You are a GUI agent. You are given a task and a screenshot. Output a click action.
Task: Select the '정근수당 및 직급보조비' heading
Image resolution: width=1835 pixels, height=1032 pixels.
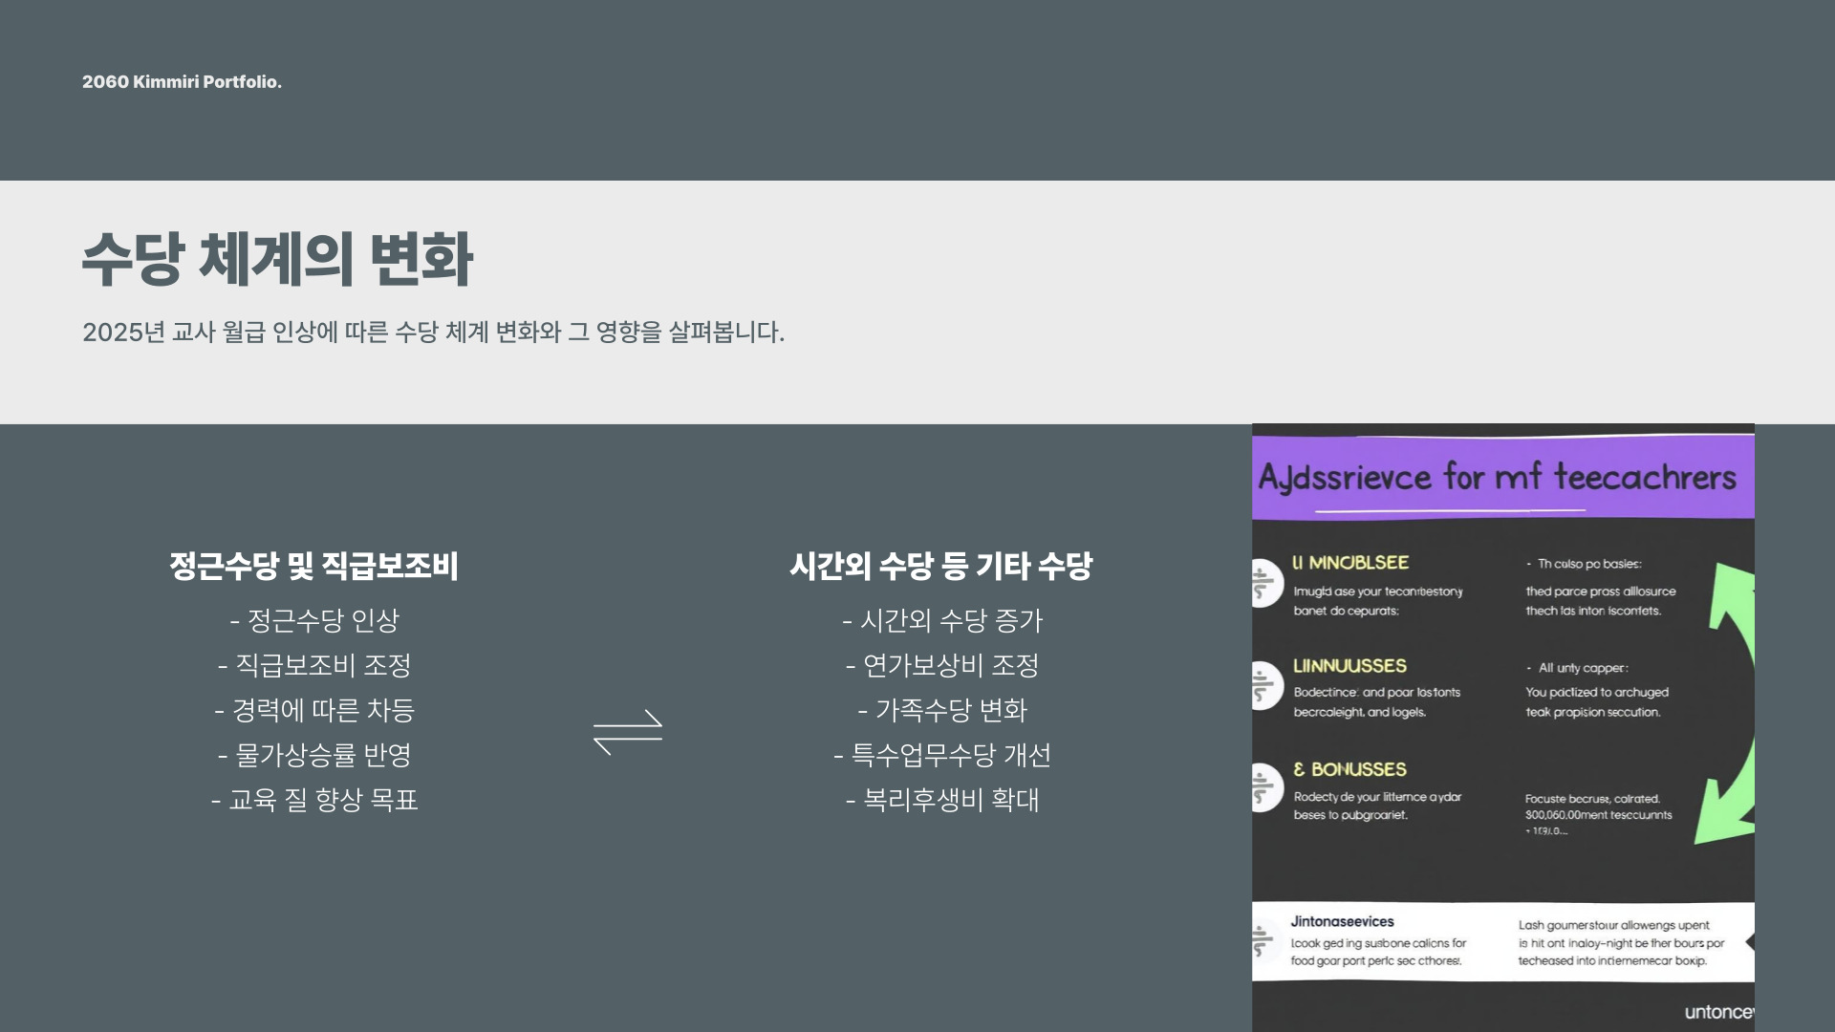click(x=313, y=566)
